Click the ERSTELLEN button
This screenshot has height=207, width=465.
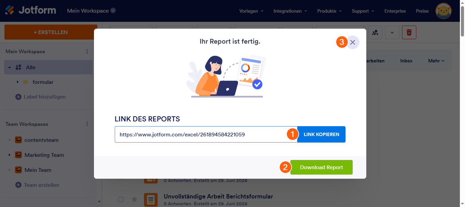coord(51,32)
